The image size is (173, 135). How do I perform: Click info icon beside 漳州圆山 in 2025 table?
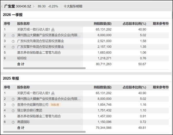tap(13, 99)
